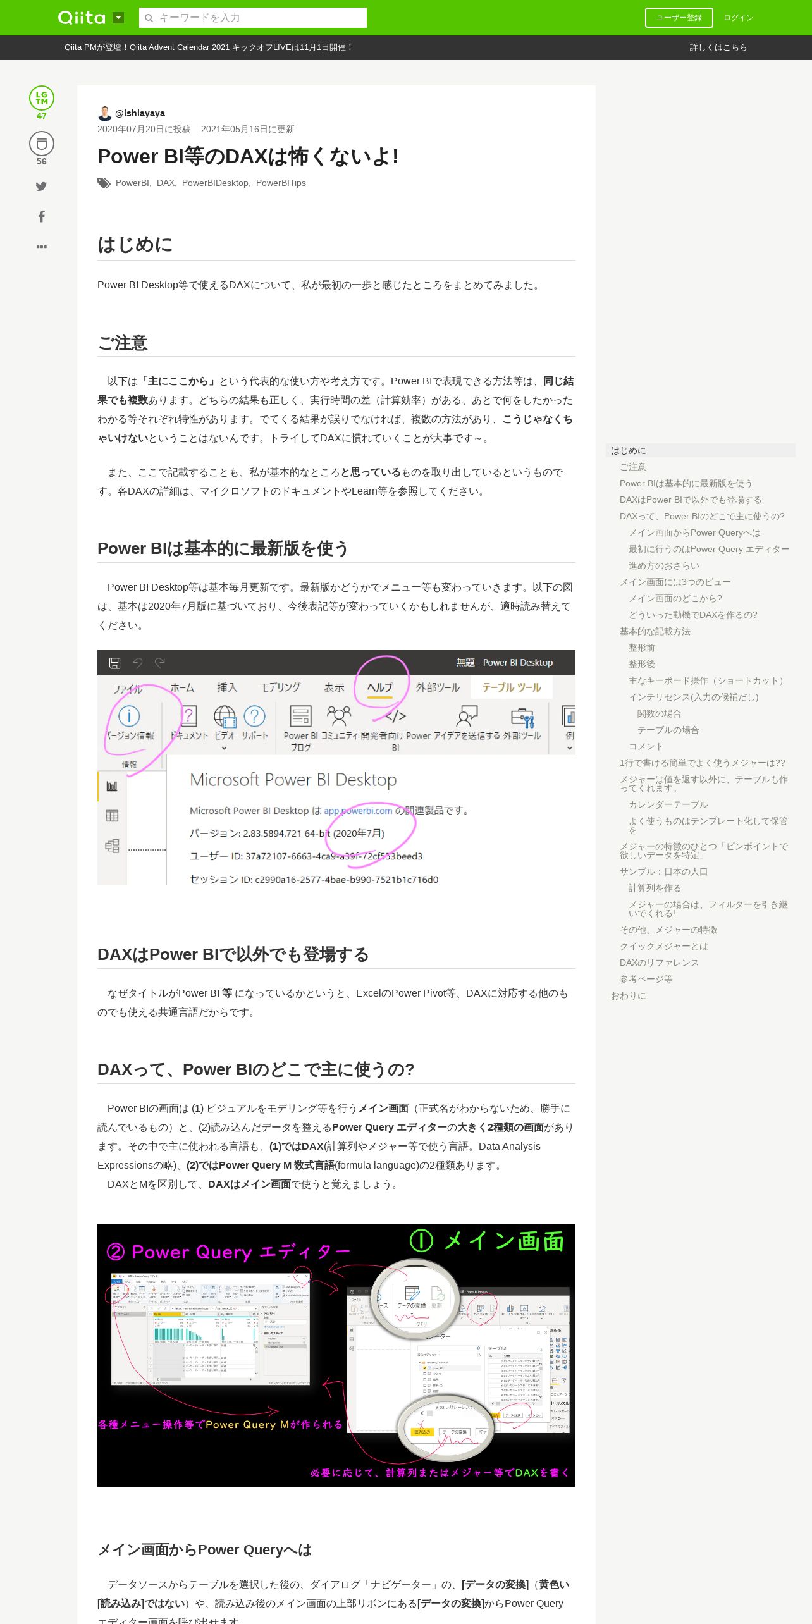Click the author avatar image

point(104,113)
